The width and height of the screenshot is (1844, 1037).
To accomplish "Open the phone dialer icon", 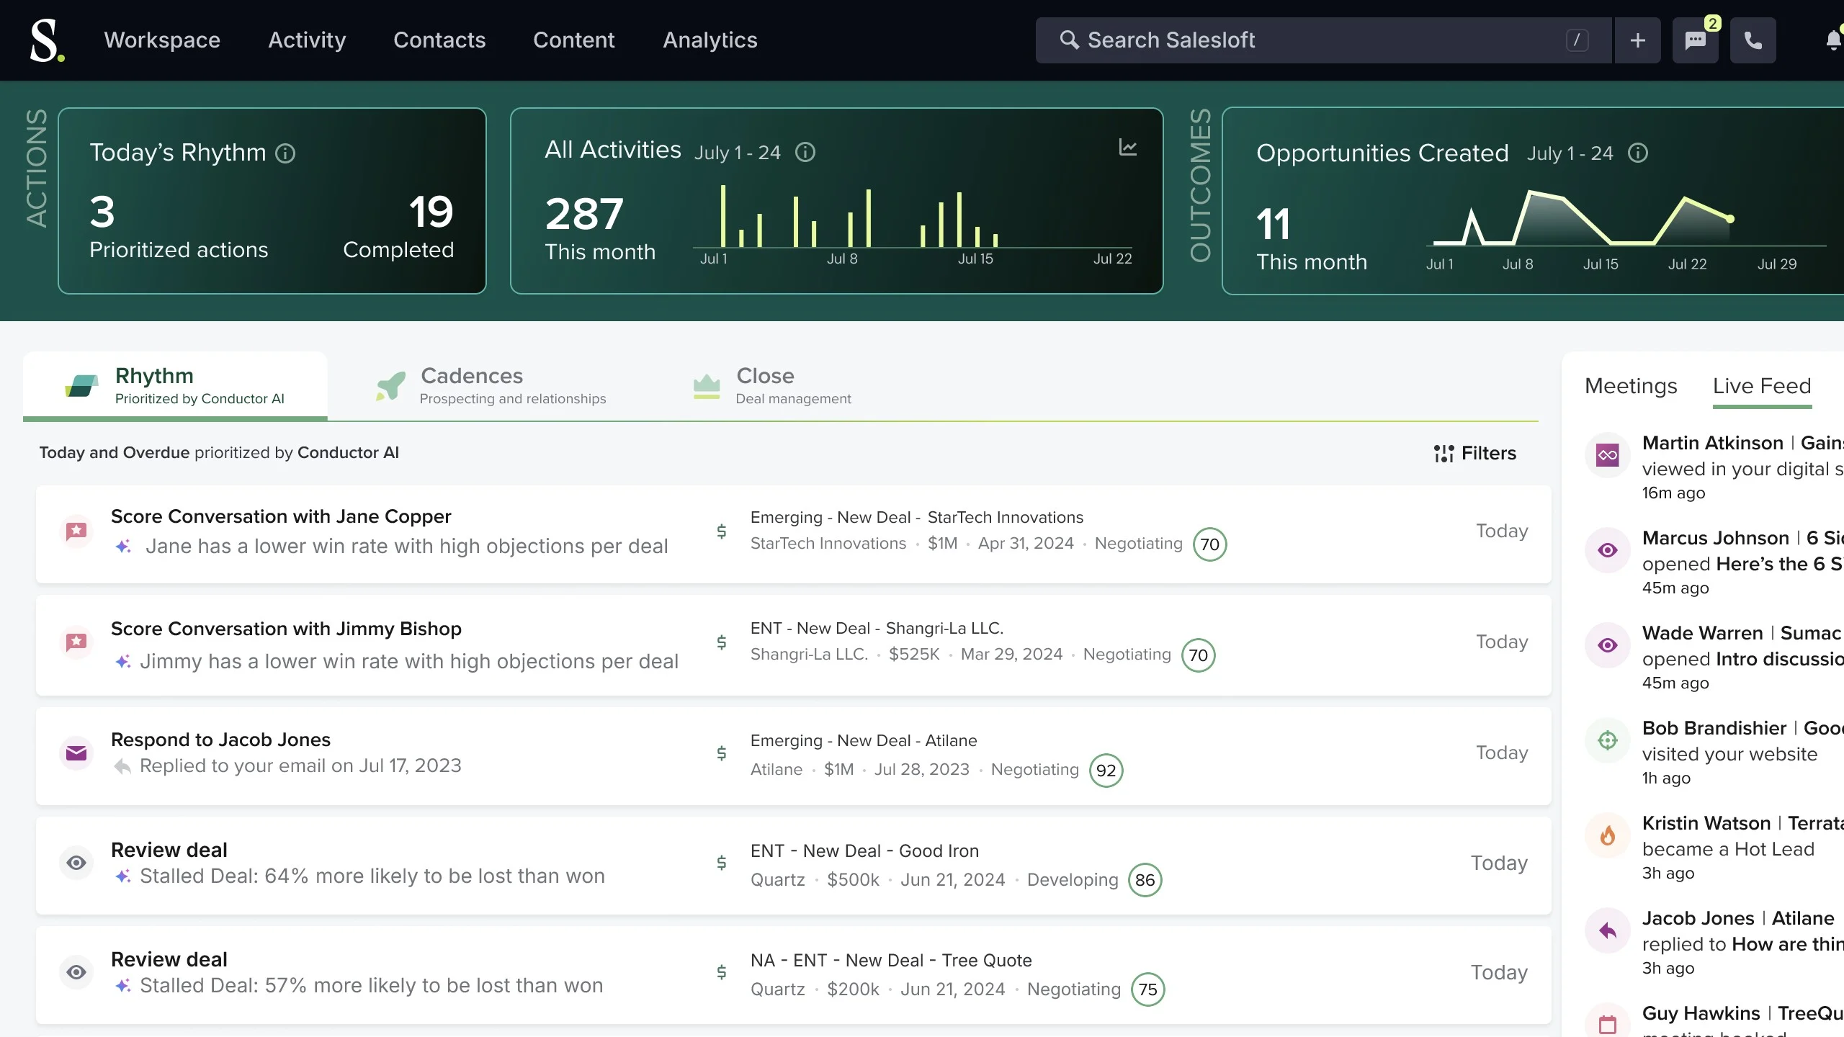I will tap(1753, 40).
